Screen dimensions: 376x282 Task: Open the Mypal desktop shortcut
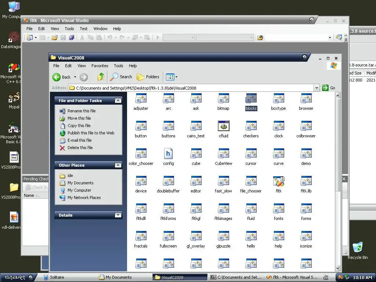coord(14,100)
